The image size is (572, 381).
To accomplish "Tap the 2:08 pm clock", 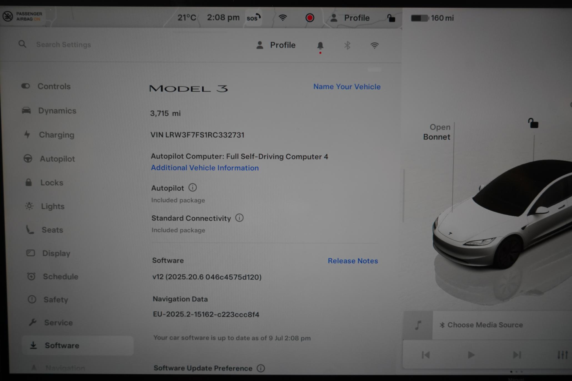I will coord(223,18).
